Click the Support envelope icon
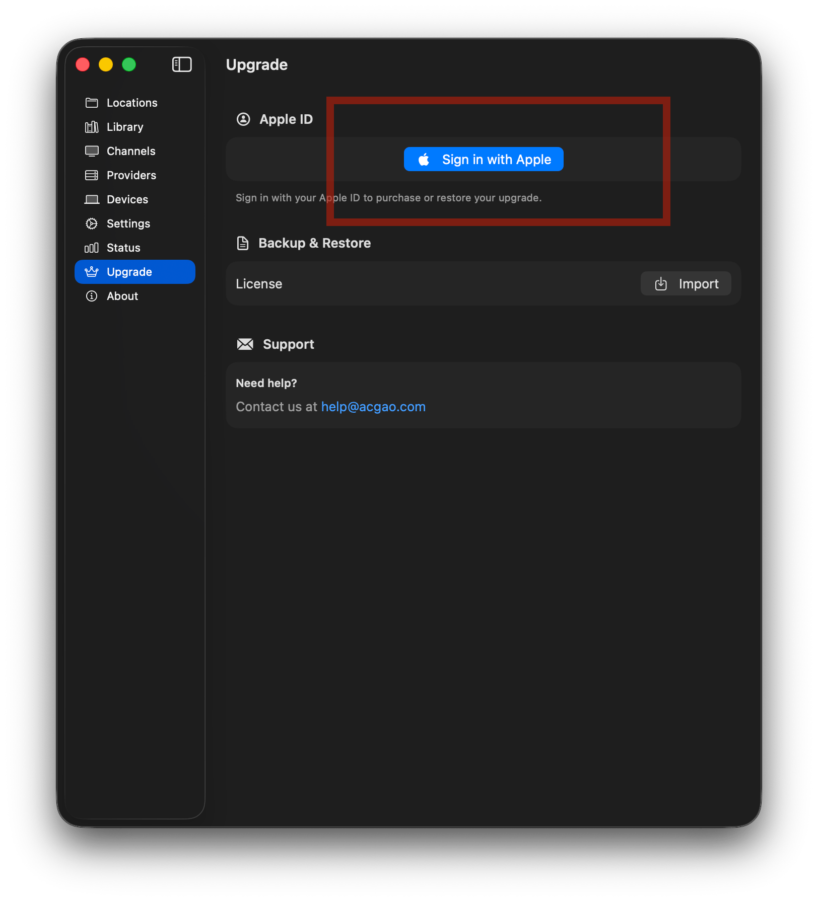 (245, 344)
